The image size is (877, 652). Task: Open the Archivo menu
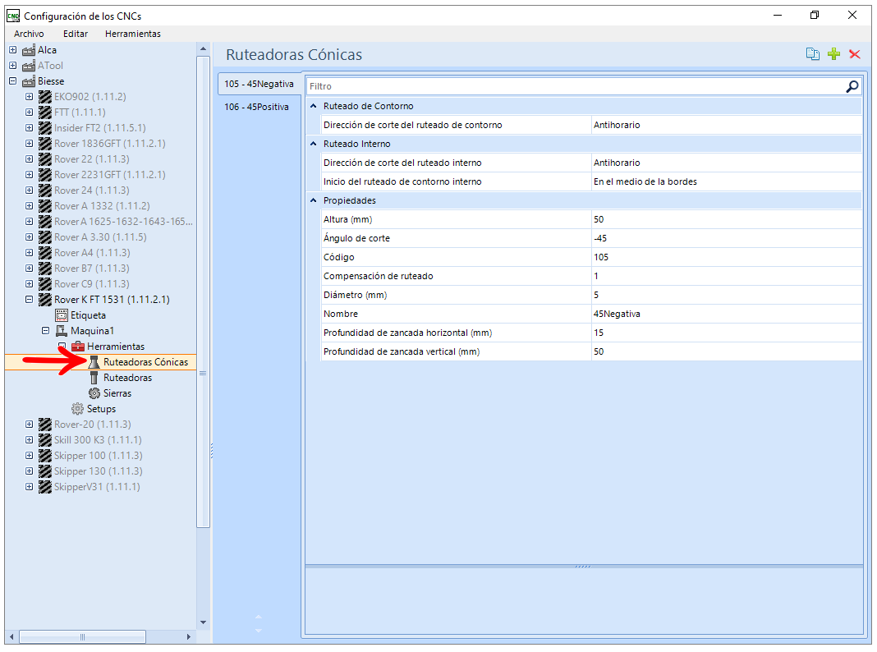point(29,34)
